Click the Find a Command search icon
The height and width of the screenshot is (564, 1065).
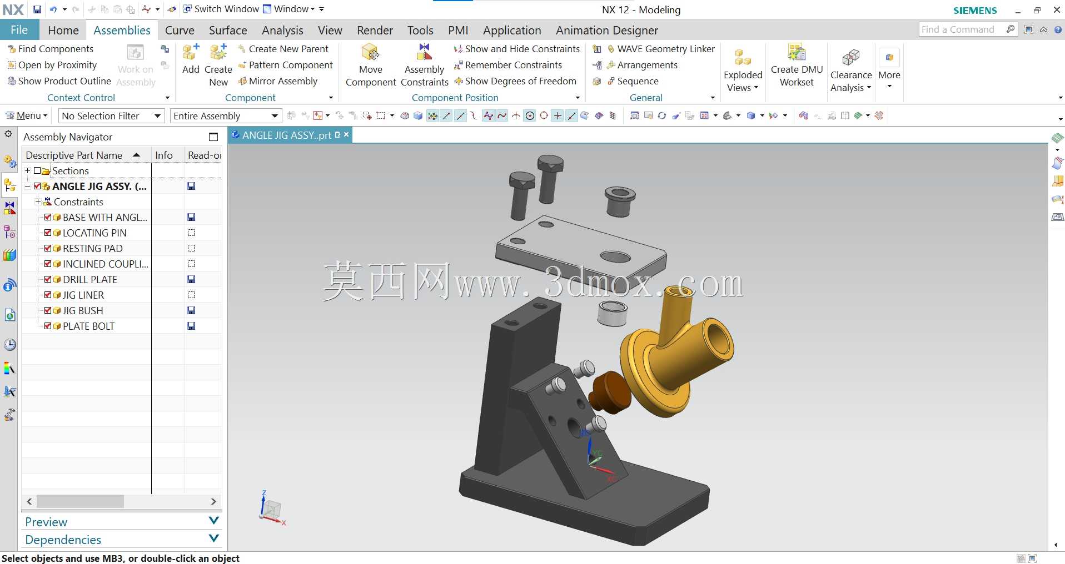[x=1011, y=29]
